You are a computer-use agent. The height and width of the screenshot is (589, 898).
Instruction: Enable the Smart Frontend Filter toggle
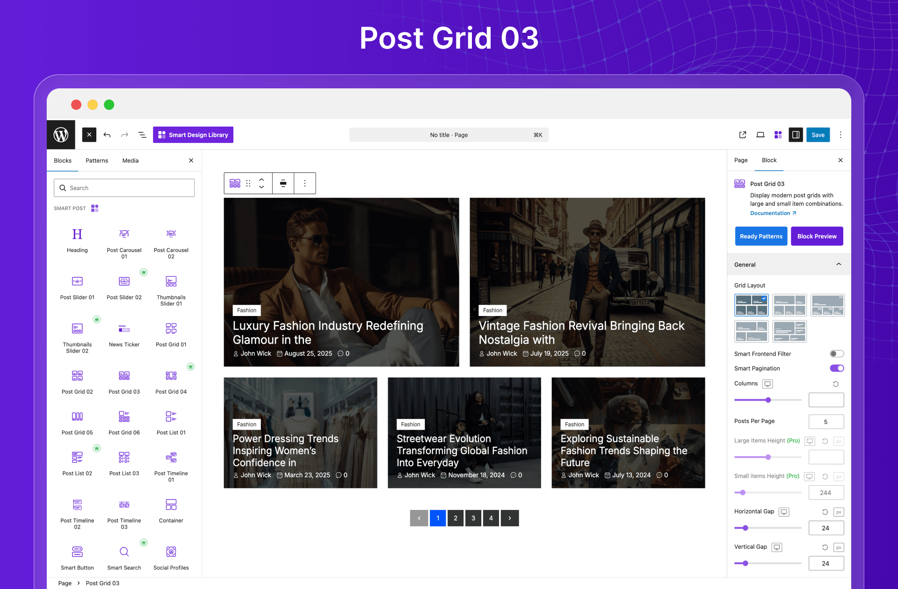coord(836,354)
